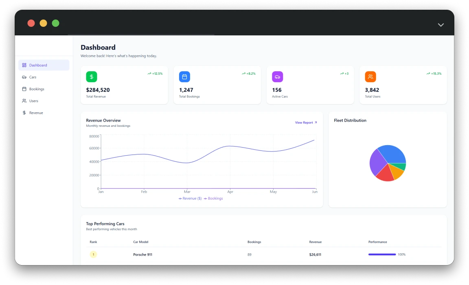This screenshot has height=285, width=469.
Task: Open the View Report link
Action: point(306,122)
